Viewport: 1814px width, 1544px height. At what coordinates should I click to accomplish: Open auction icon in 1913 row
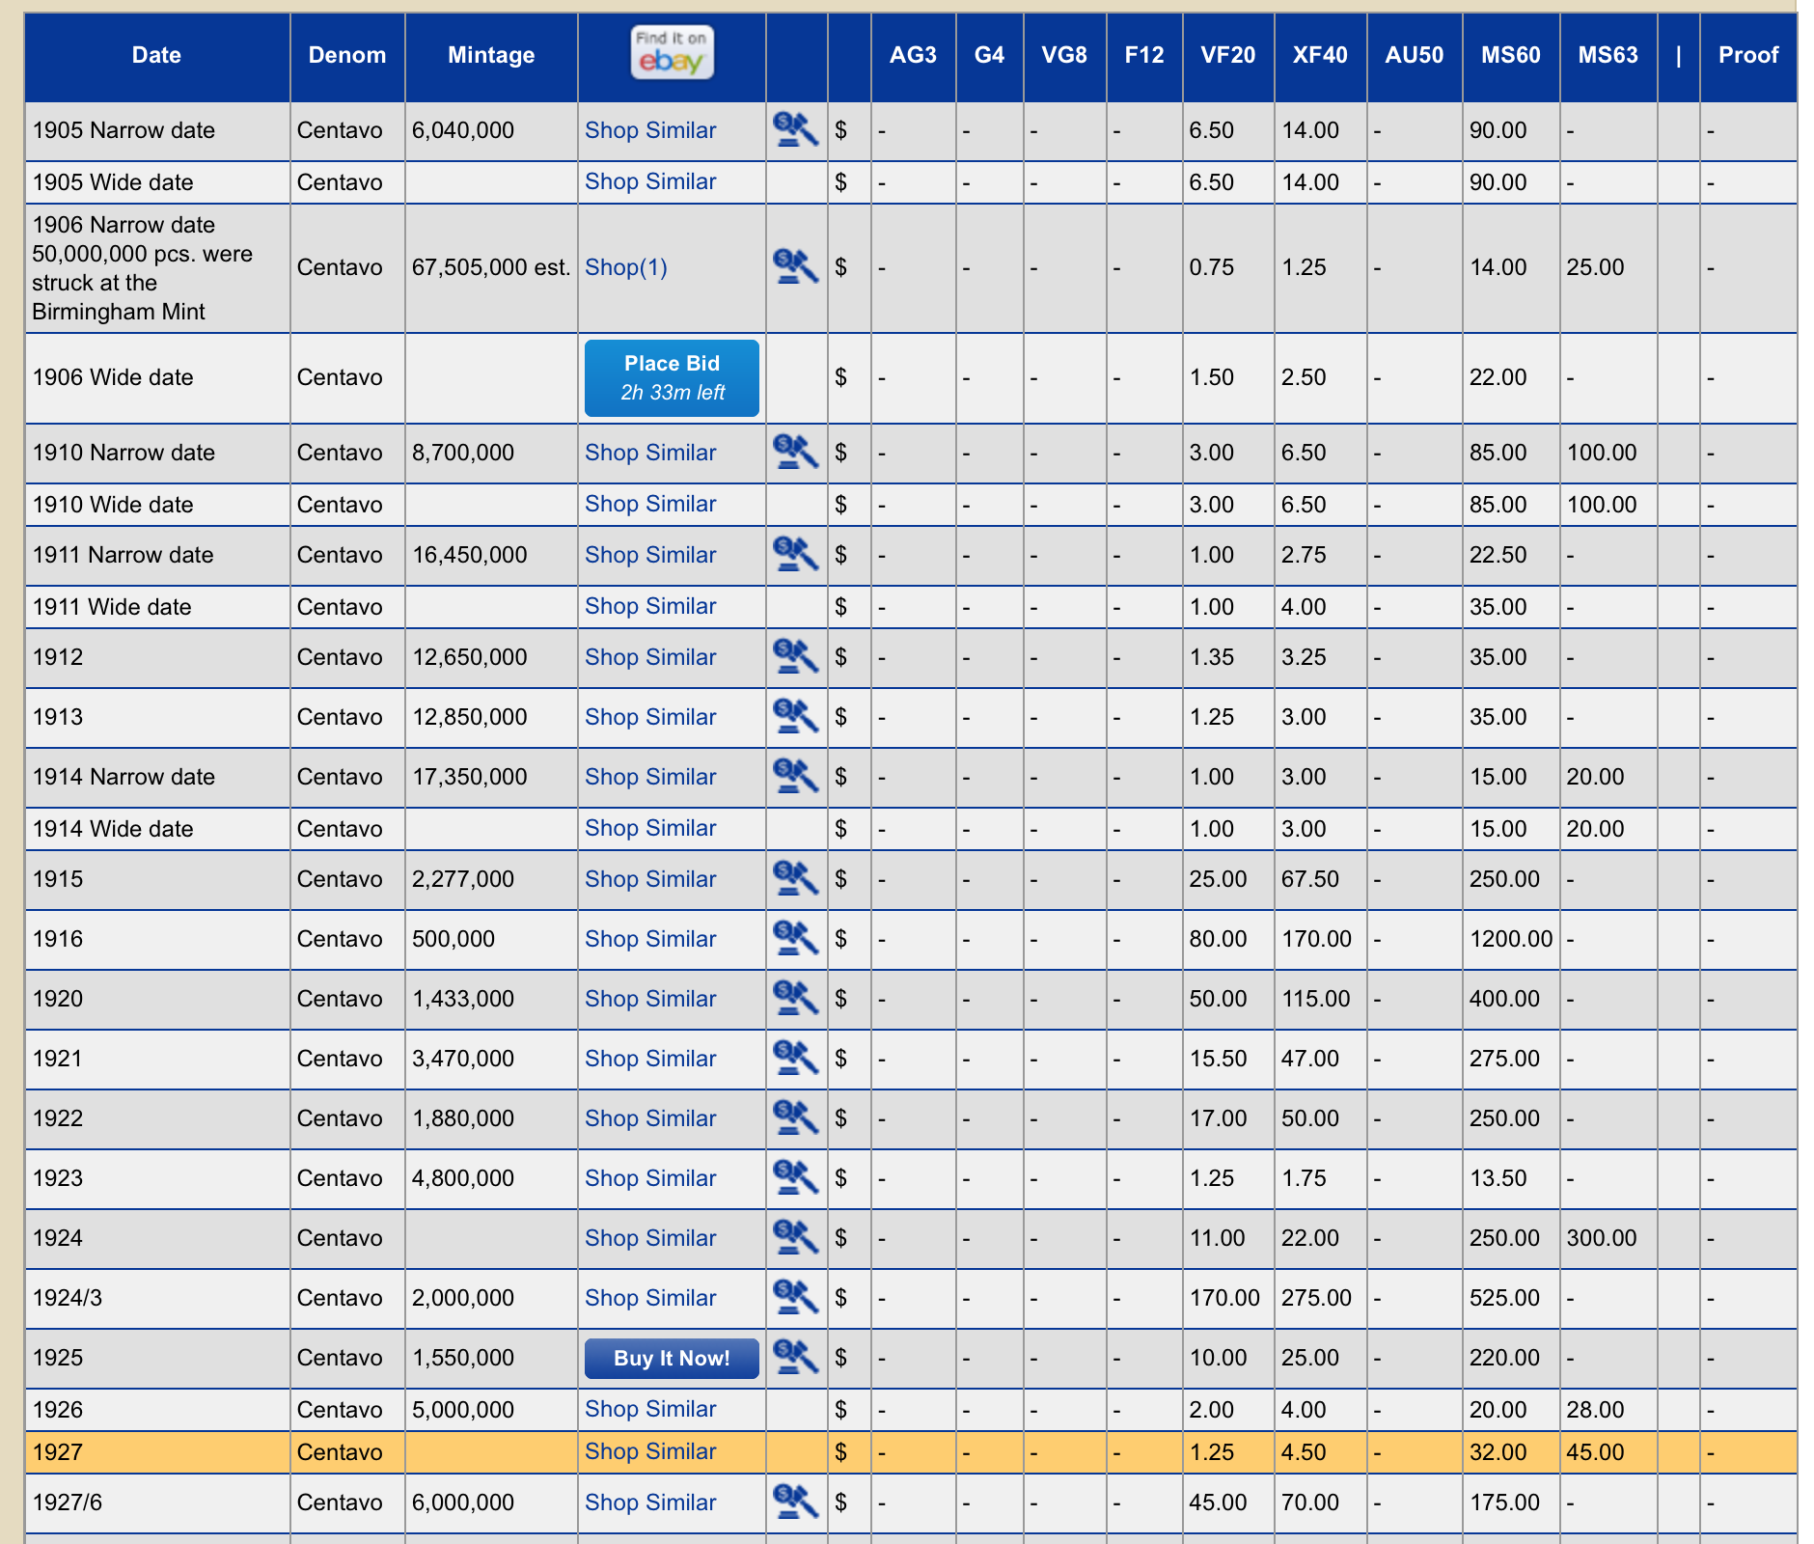(x=796, y=716)
